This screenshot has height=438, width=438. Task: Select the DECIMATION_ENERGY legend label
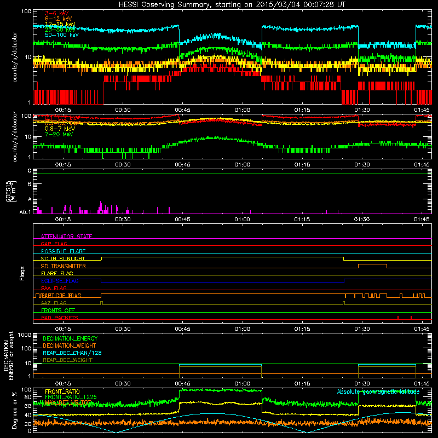70,338
